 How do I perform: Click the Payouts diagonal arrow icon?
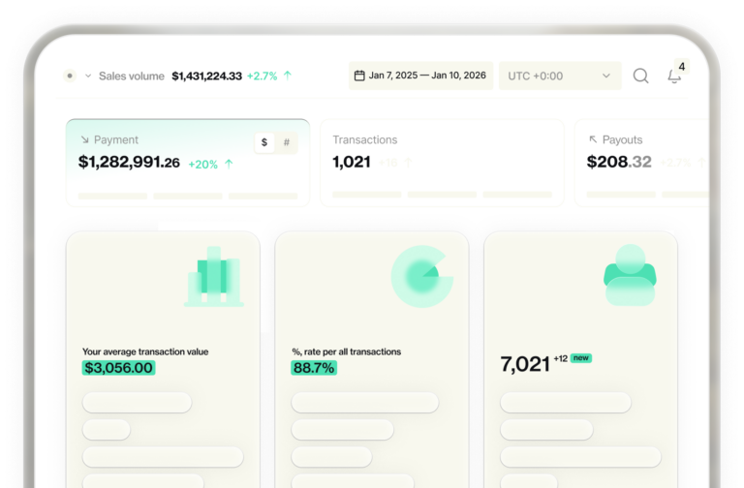coord(593,139)
